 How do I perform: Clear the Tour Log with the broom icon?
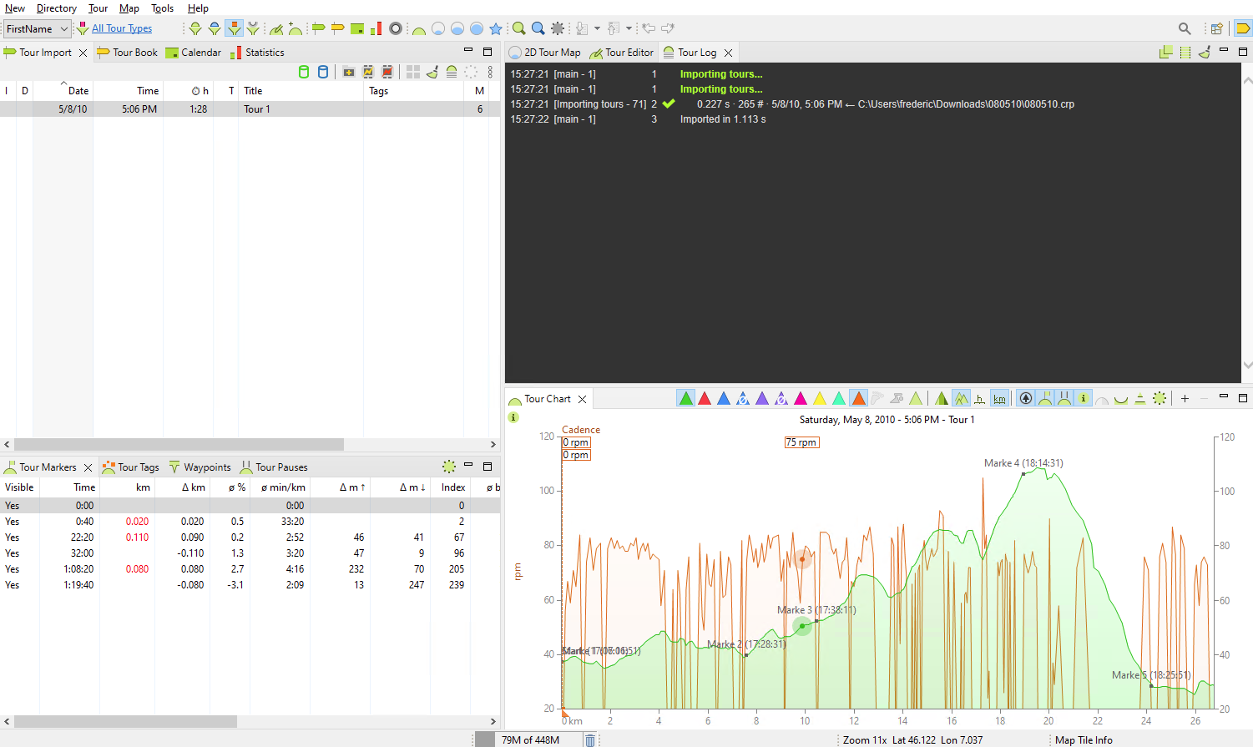1205,52
